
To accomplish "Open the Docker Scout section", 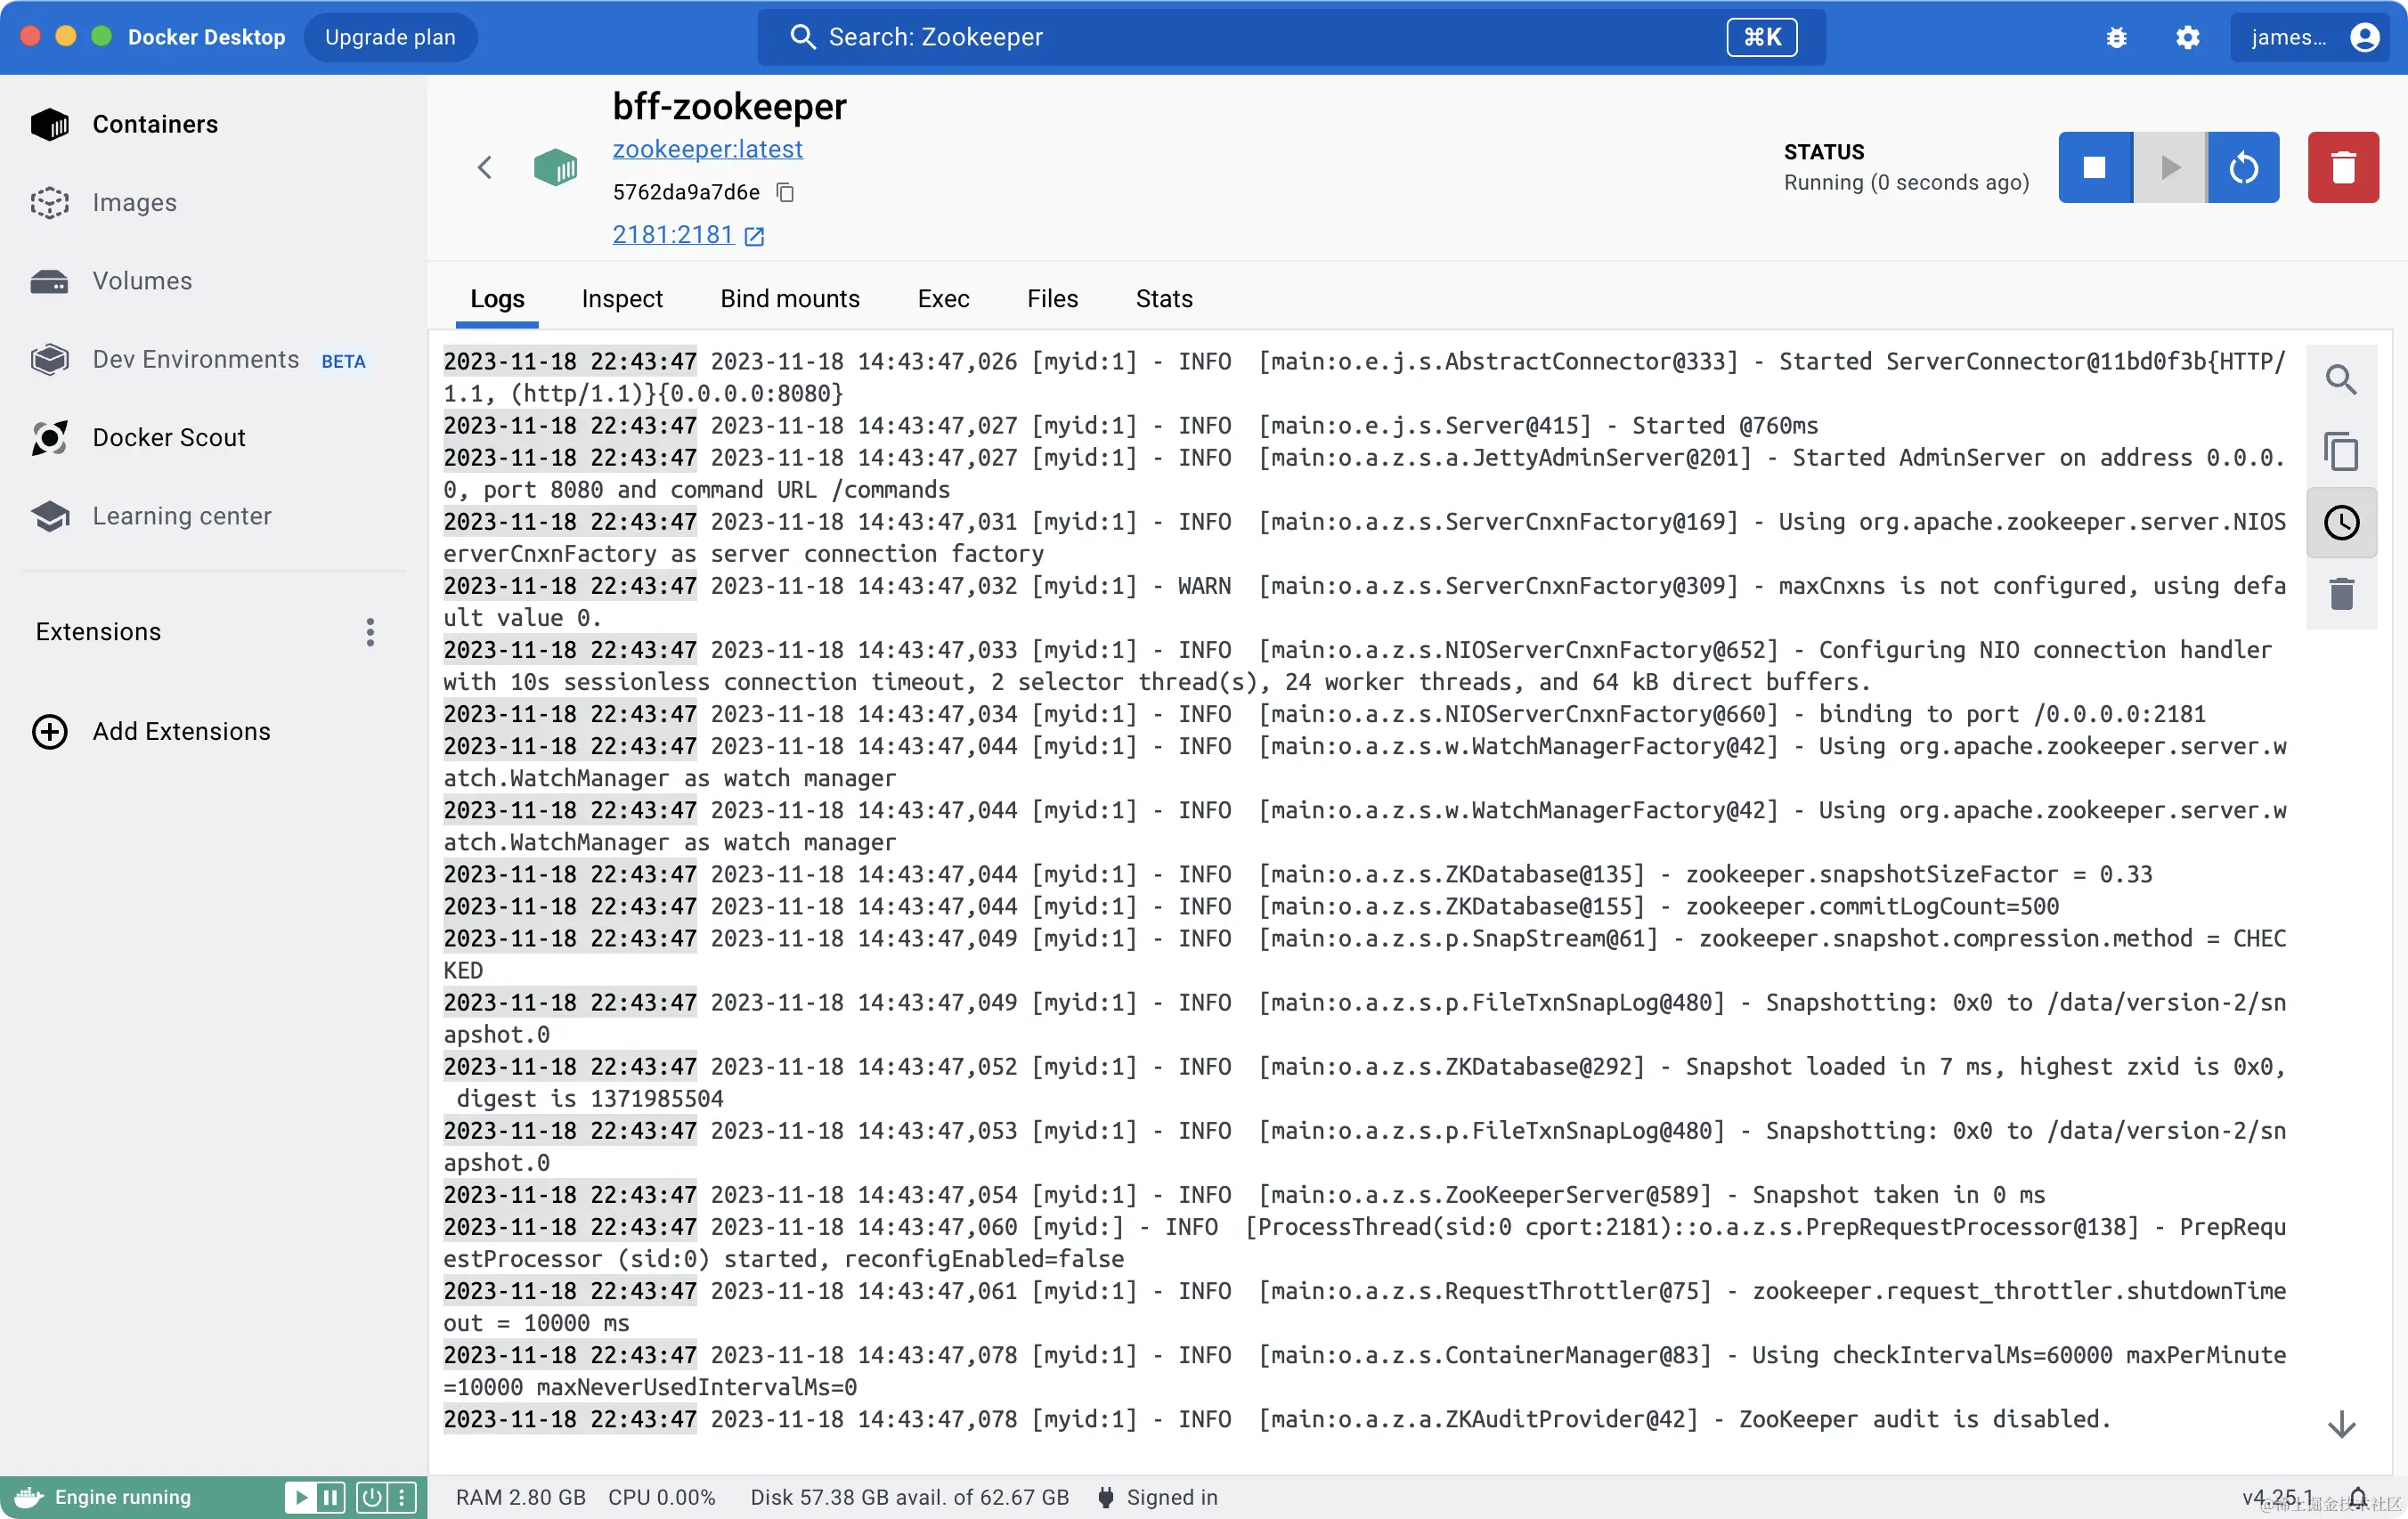I will tap(170, 437).
